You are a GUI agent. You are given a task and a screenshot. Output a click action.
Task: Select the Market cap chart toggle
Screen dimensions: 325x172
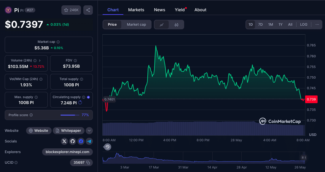click(x=136, y=24)
